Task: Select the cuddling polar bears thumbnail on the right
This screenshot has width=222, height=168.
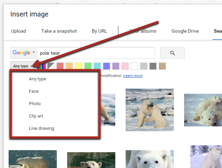Action: tap(203, 110)
